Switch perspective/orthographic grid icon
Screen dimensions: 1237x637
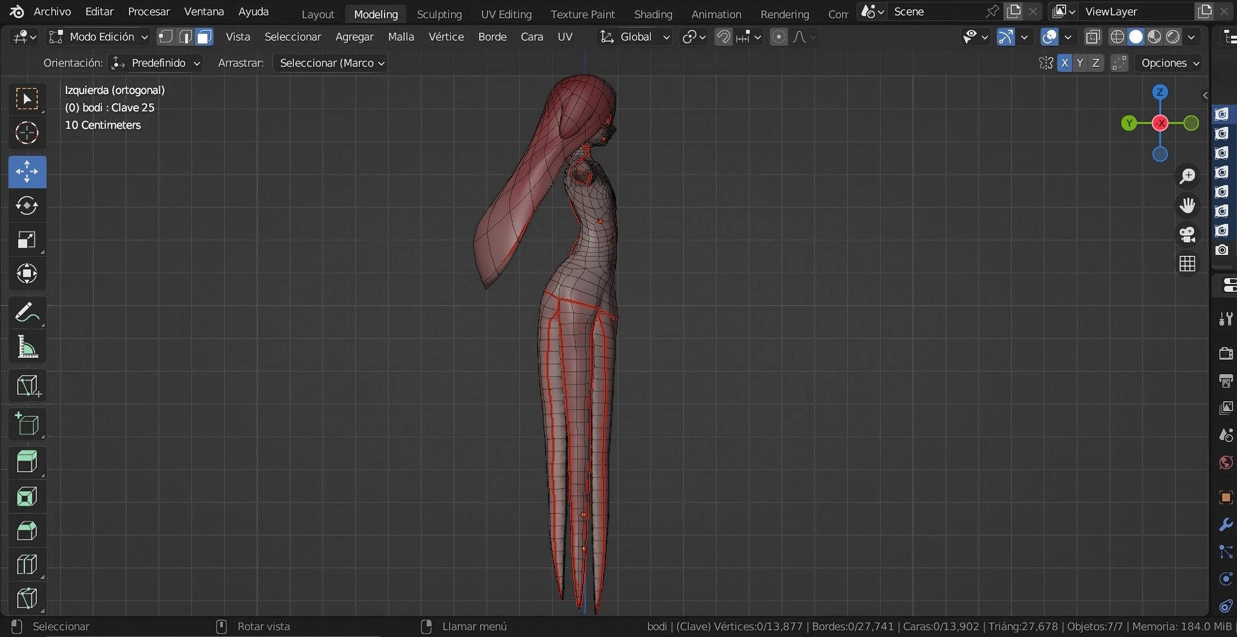[1187, 263]
